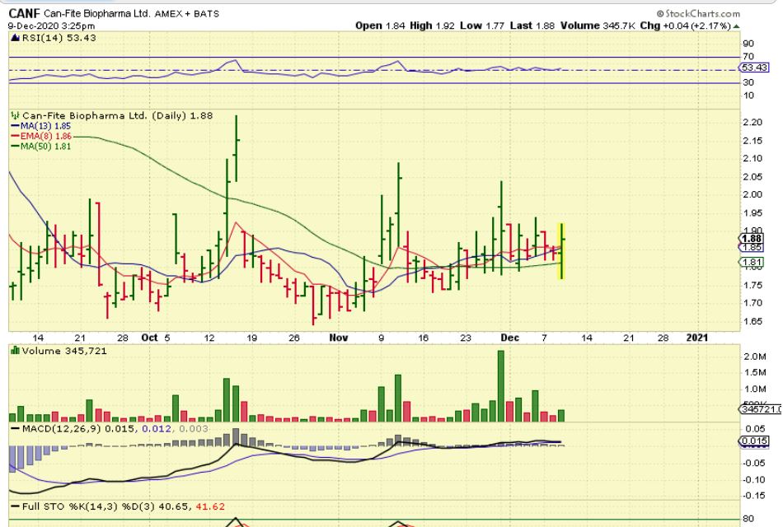Image resolution: width=783 pixels, height=527 pixels.
Task: Click the 2021 label on the date axis
Action: point(697,338)
